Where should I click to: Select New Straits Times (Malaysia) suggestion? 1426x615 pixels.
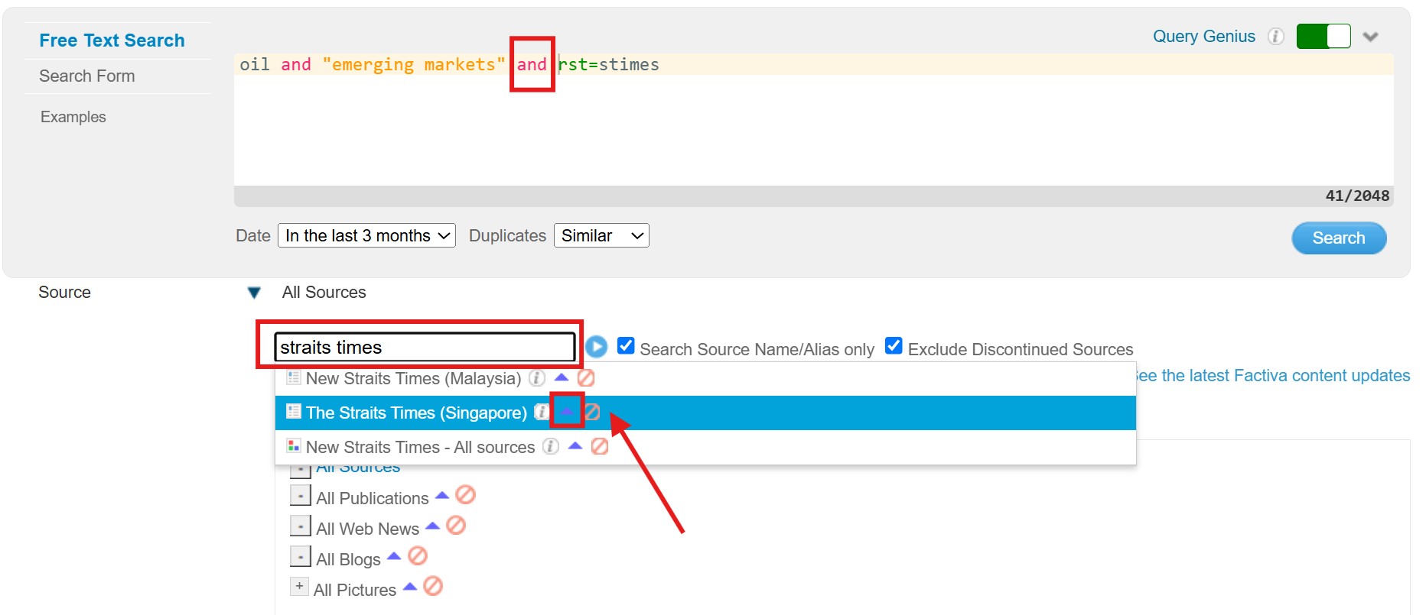click(413, 379)
